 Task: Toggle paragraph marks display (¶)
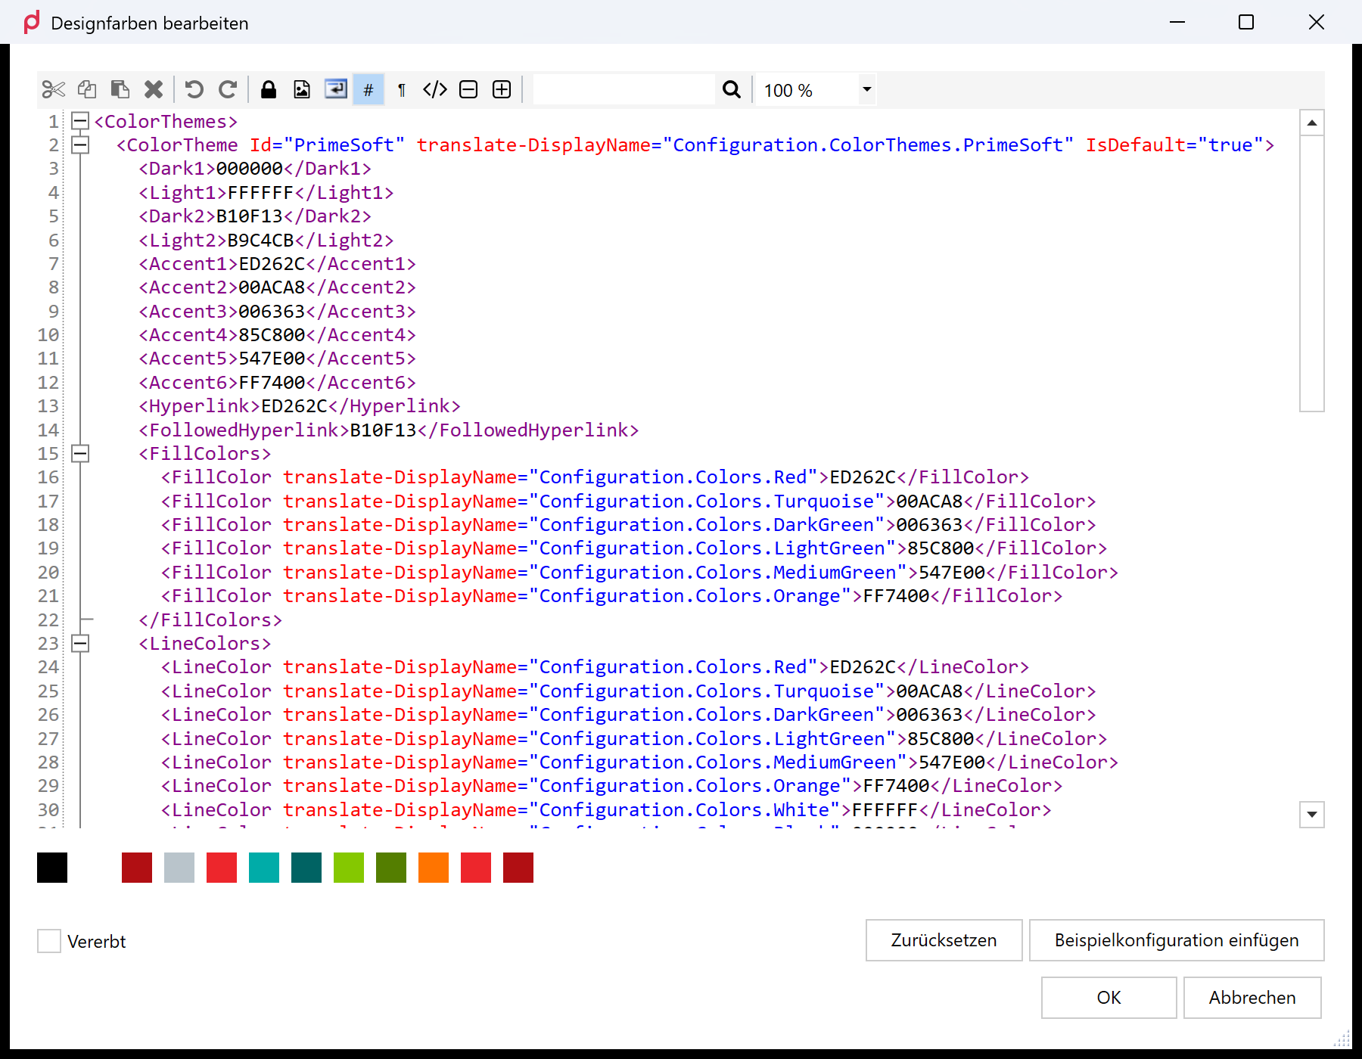click(402, 90)
